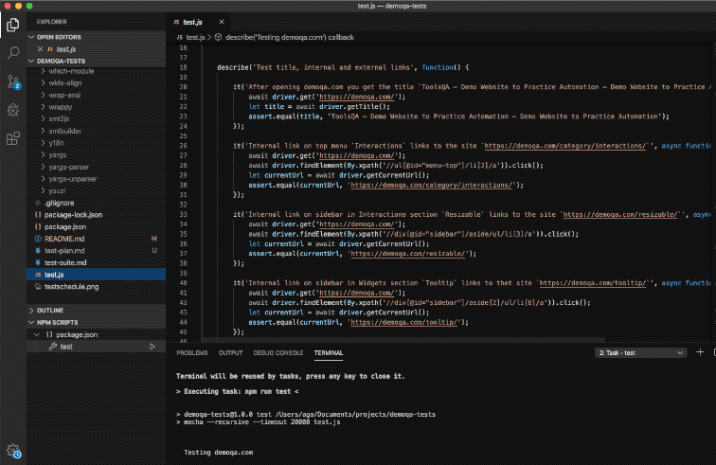Switch to the Output panel tab
Screen dimensions: 716x465
(x=230, y=353)
